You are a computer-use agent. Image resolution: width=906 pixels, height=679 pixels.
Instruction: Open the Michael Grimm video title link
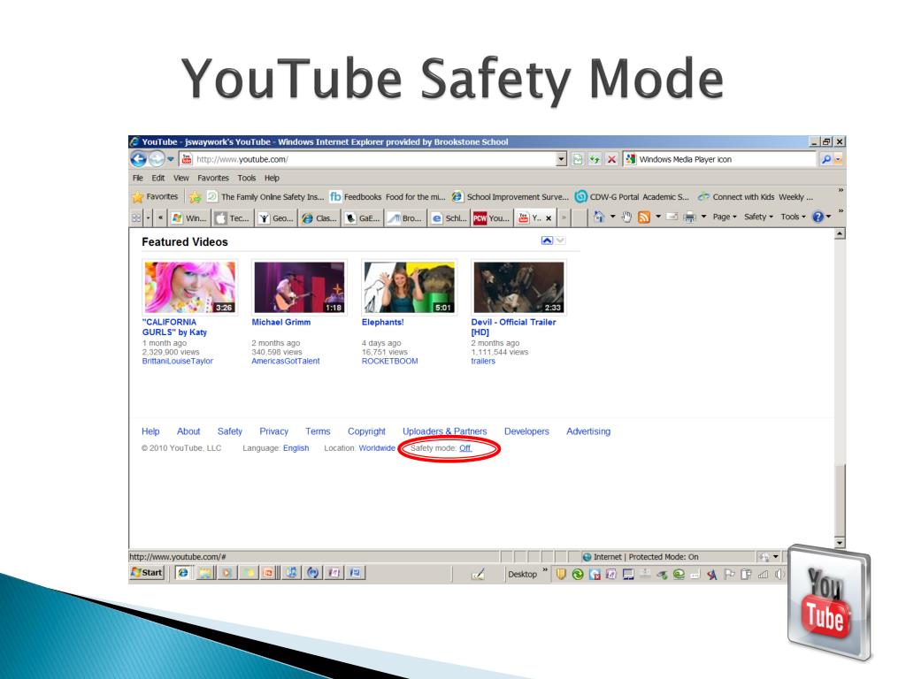point(280,322)
